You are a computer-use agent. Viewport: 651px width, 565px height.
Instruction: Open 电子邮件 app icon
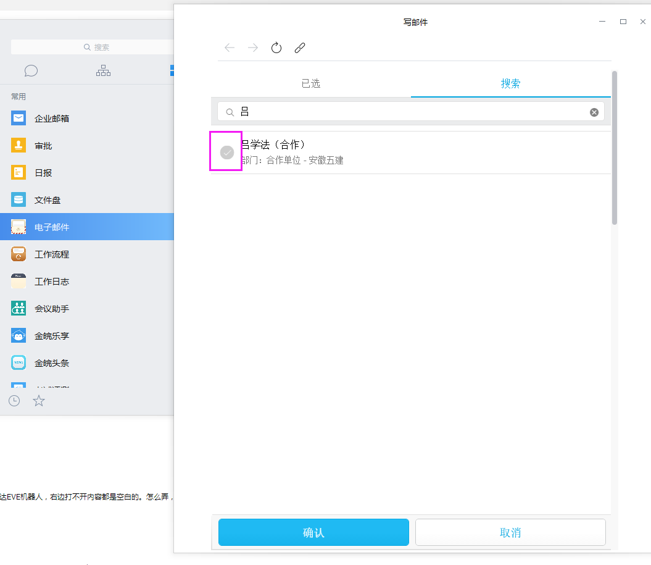(19, 227)
